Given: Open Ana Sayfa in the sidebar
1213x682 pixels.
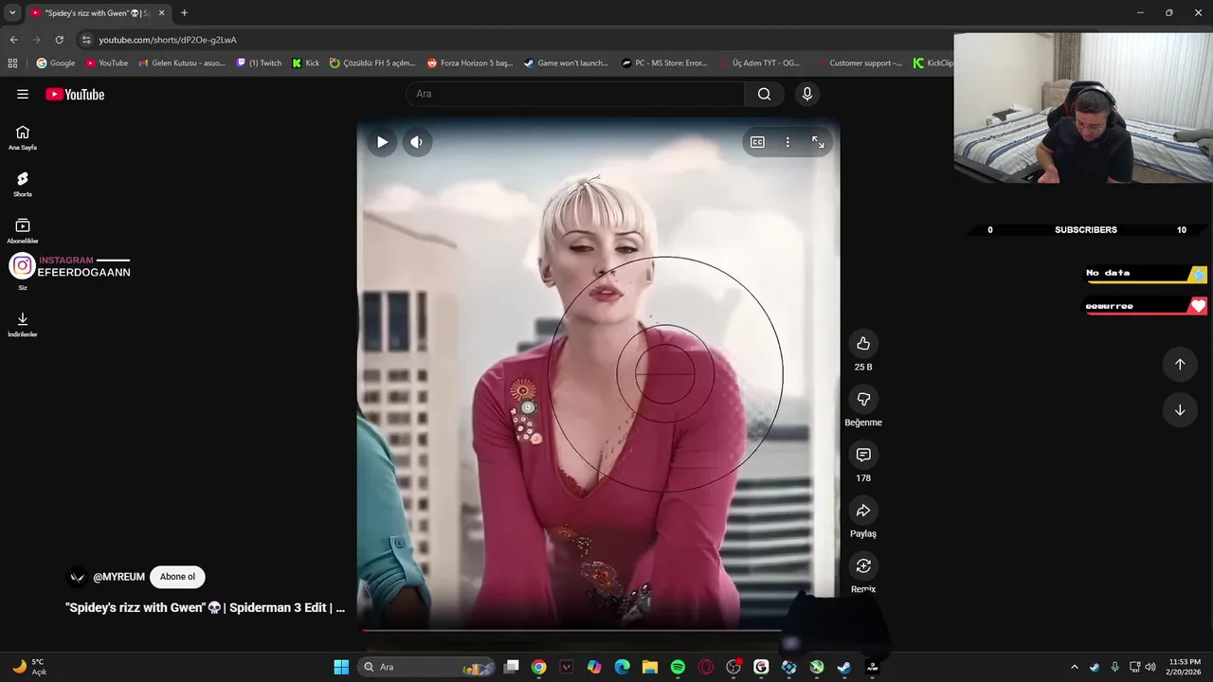Looking at the screenshot, I should point(23,137).
